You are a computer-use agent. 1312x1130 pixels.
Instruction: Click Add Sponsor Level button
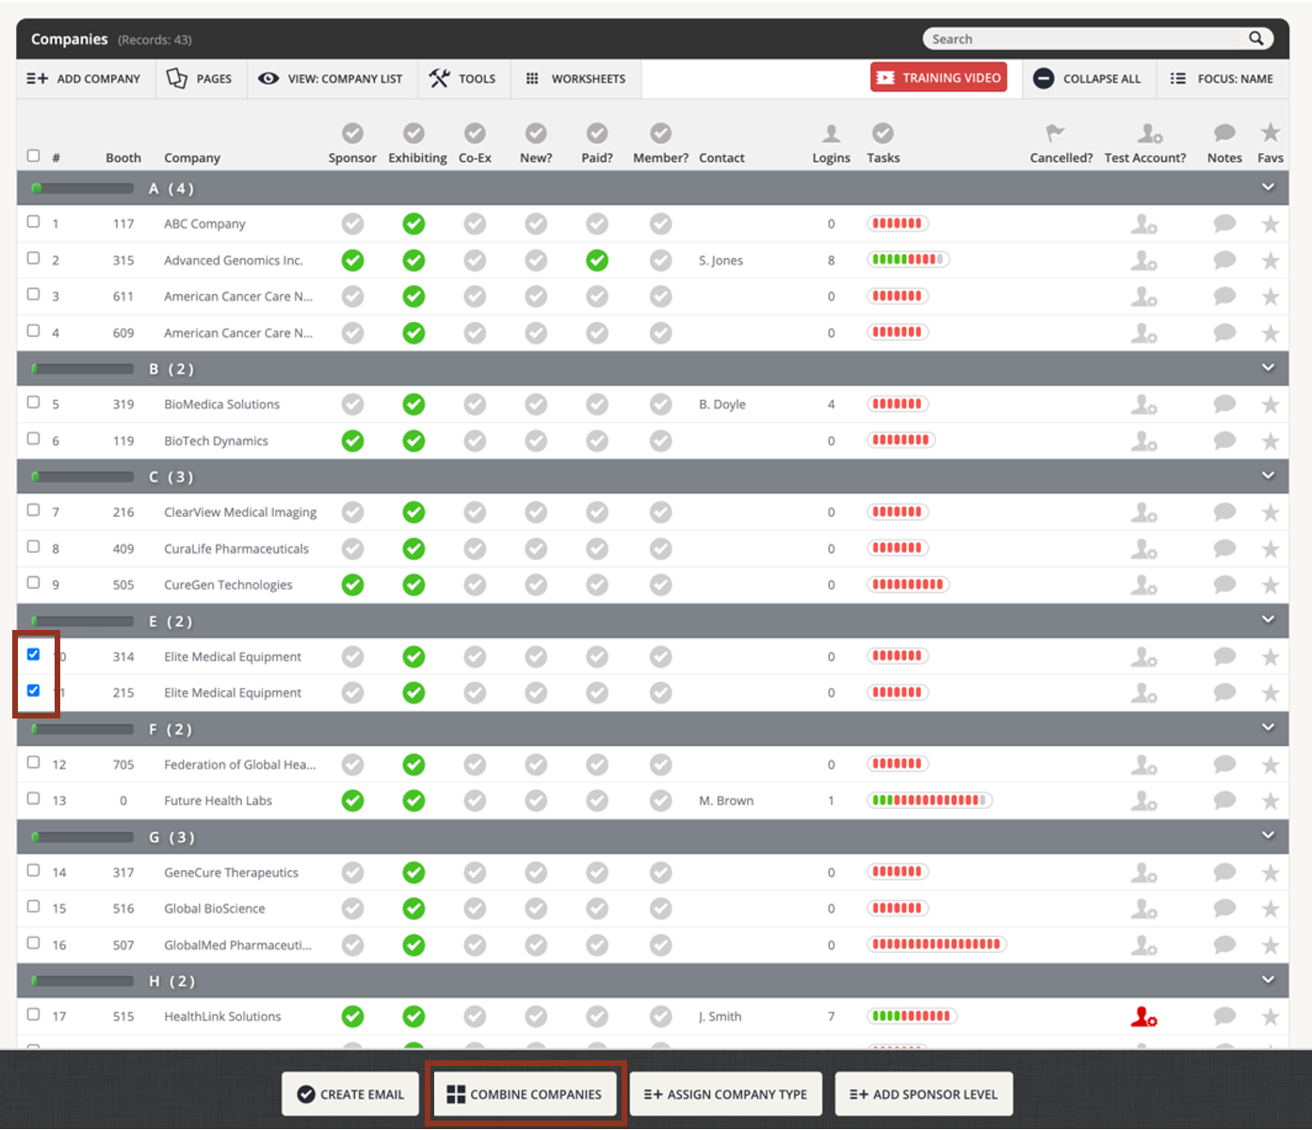point(924,1094)
